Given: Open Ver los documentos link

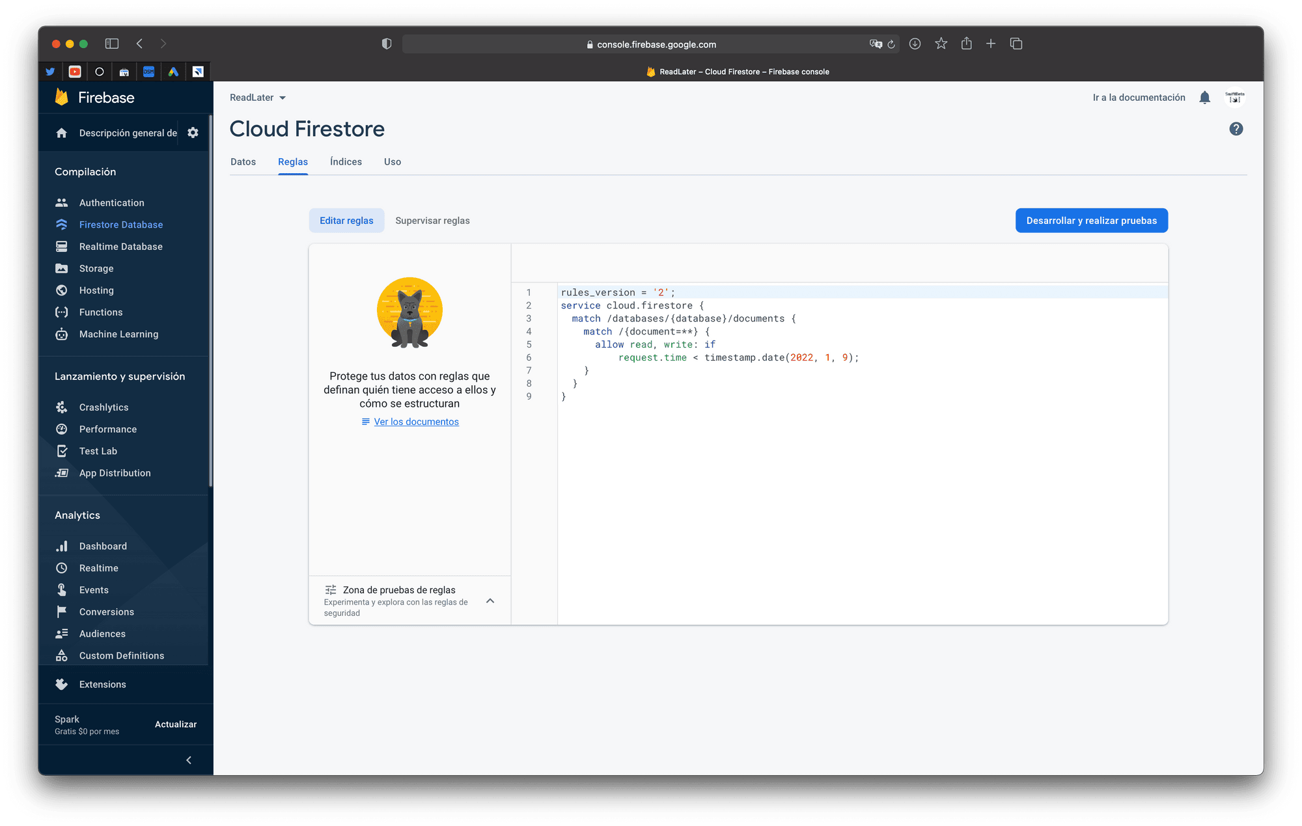Looking at the screenshot, I should [416, 422].
